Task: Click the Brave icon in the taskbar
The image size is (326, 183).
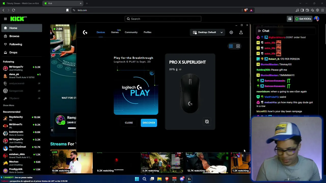Action: [167, 179]
